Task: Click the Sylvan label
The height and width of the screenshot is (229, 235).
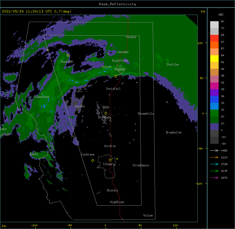Action: click(106, 67)
